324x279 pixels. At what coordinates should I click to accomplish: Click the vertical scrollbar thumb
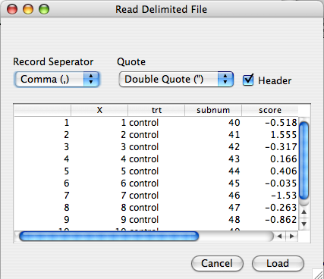tap(304, 161)
